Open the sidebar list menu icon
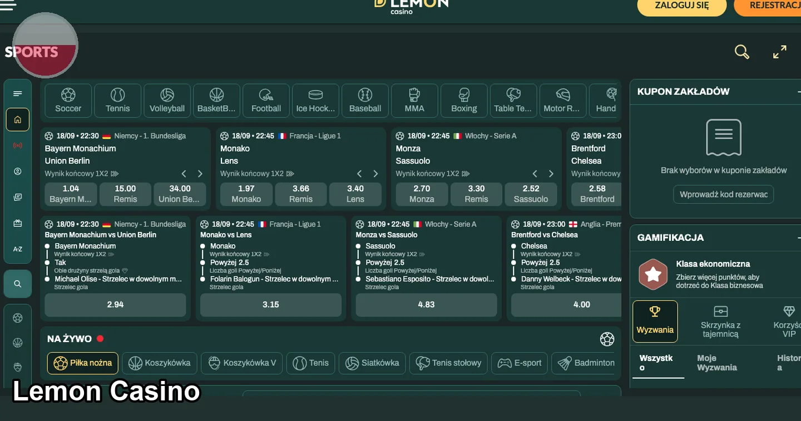 tap(18, 93)
